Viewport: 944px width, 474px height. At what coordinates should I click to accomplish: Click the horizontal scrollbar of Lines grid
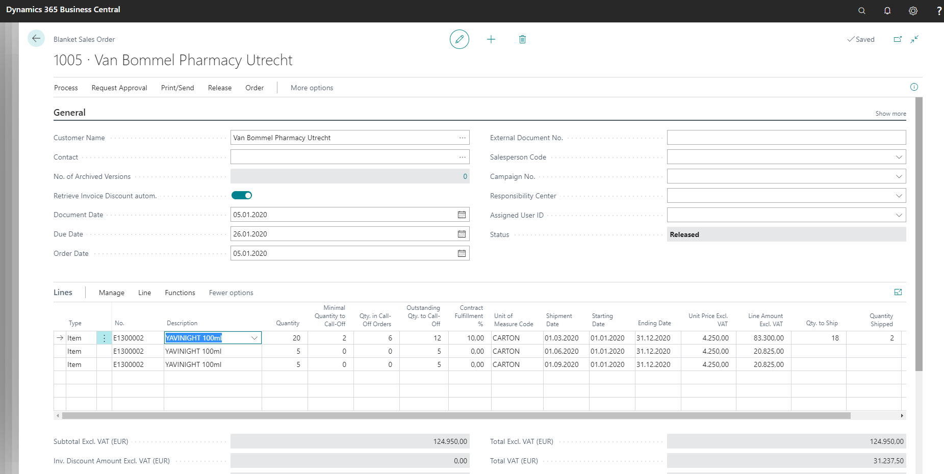point(456,416)
